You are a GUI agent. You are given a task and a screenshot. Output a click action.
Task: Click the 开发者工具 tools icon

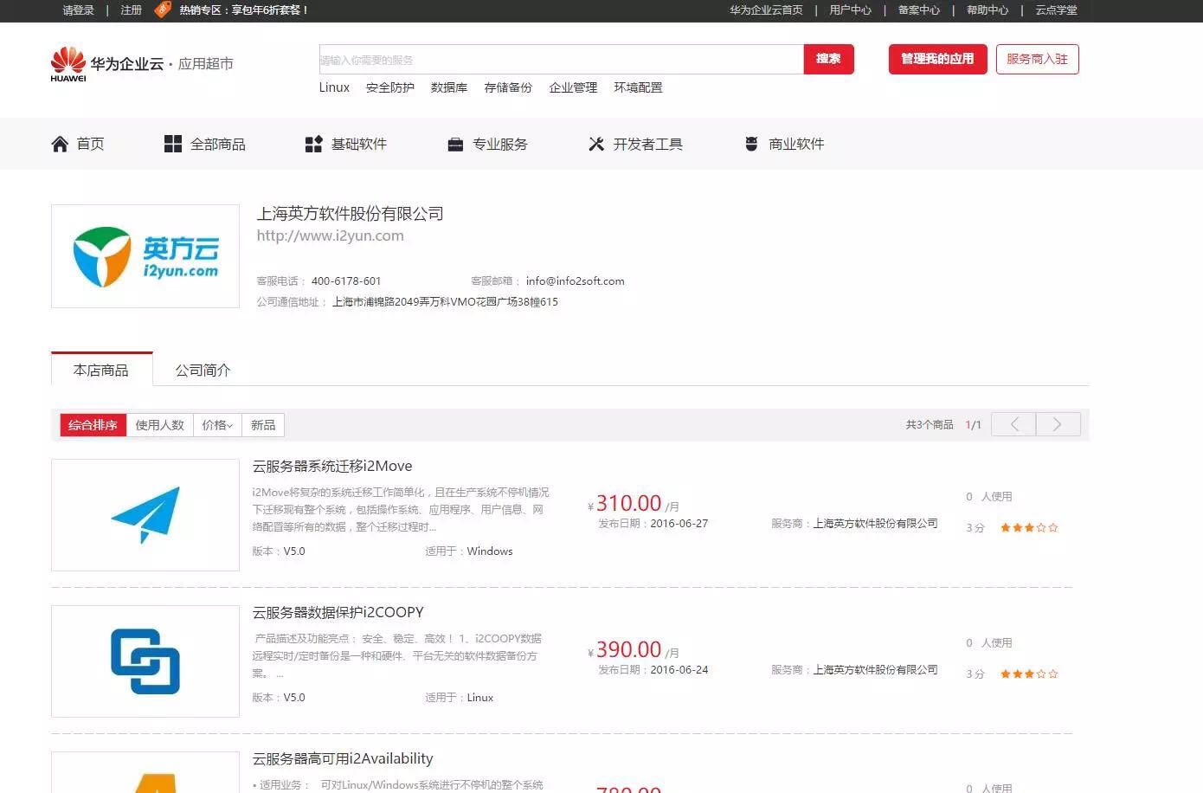596,144
